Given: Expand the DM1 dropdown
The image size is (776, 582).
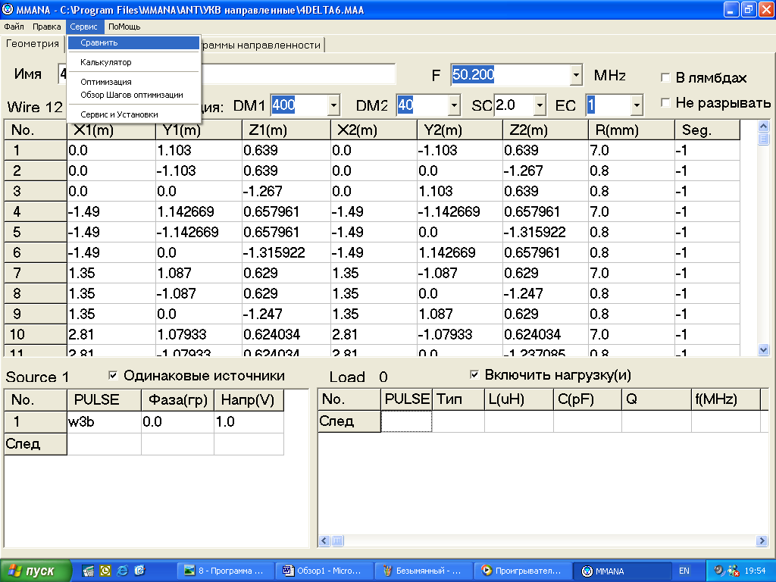Looking at the screenshot, I should point(333,105).
